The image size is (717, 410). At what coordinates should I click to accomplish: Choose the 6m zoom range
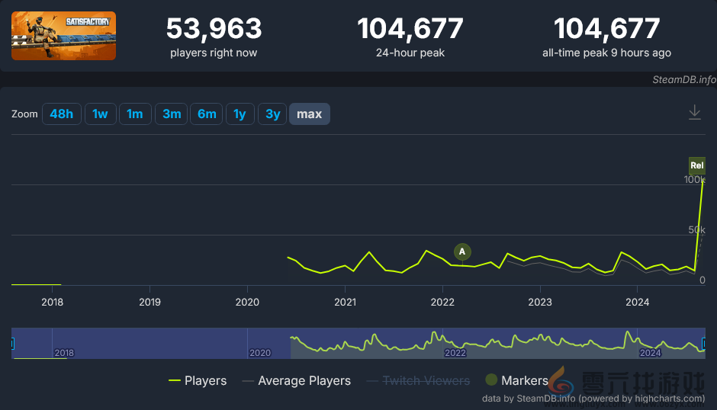click(207, 114)
